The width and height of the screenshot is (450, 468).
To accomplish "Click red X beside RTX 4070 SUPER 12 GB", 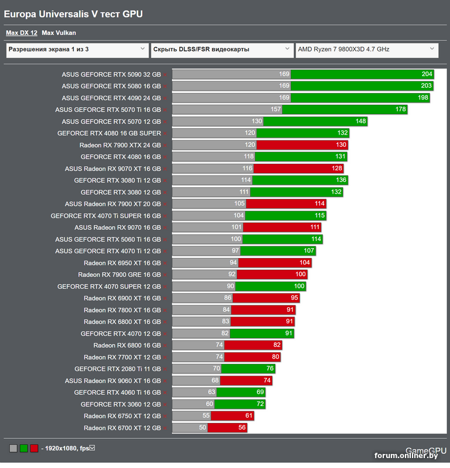I will [165, 287].
